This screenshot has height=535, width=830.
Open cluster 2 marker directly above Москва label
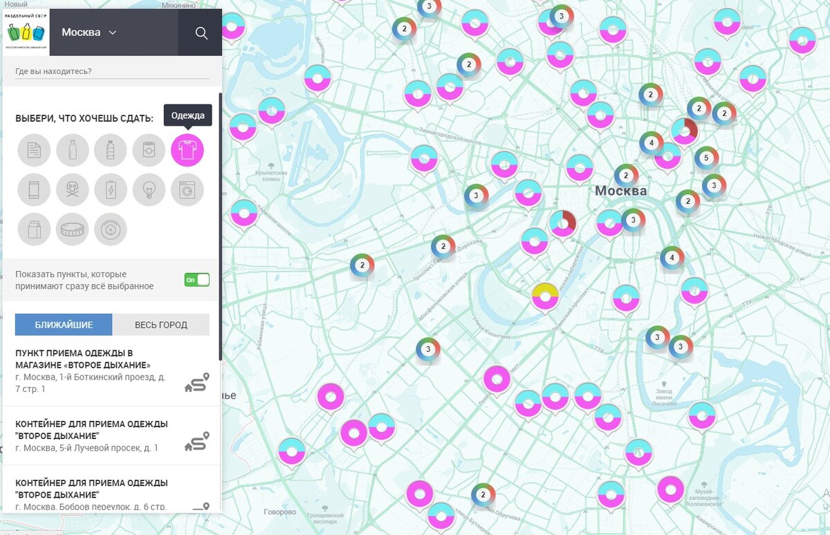[626, 175]
